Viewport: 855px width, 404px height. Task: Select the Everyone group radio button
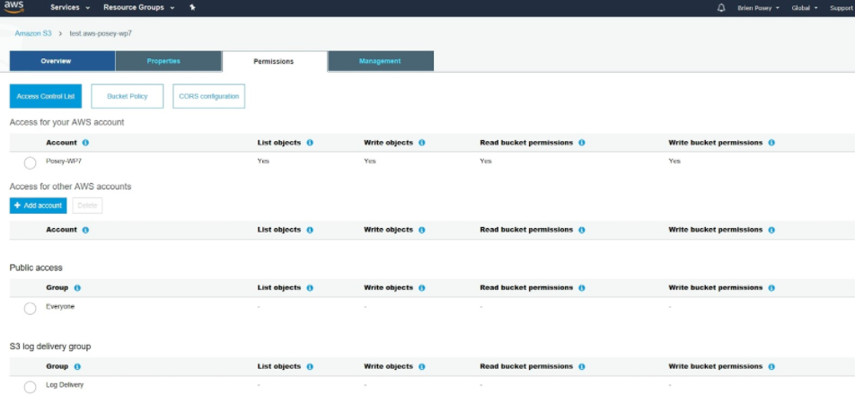[30, 309]
